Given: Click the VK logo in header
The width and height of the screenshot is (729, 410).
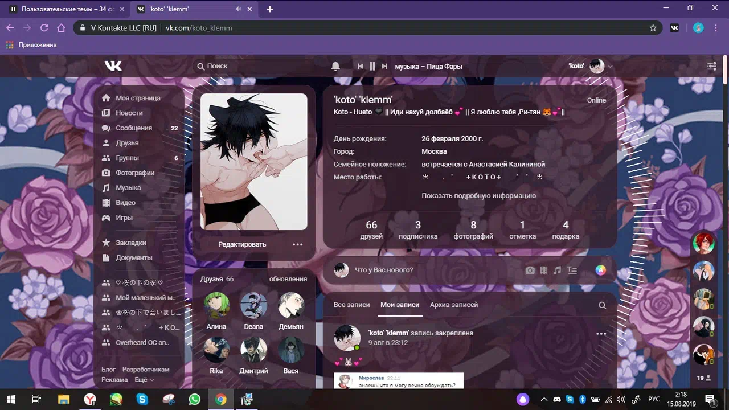Looking at the screenshot, I should [x=113, y=66].
